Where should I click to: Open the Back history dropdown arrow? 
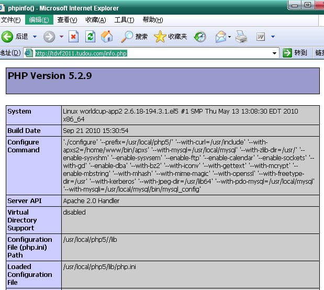click(35, 37)
